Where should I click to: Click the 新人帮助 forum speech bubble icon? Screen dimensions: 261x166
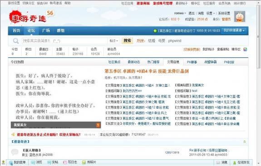click(x=15, y=152)
